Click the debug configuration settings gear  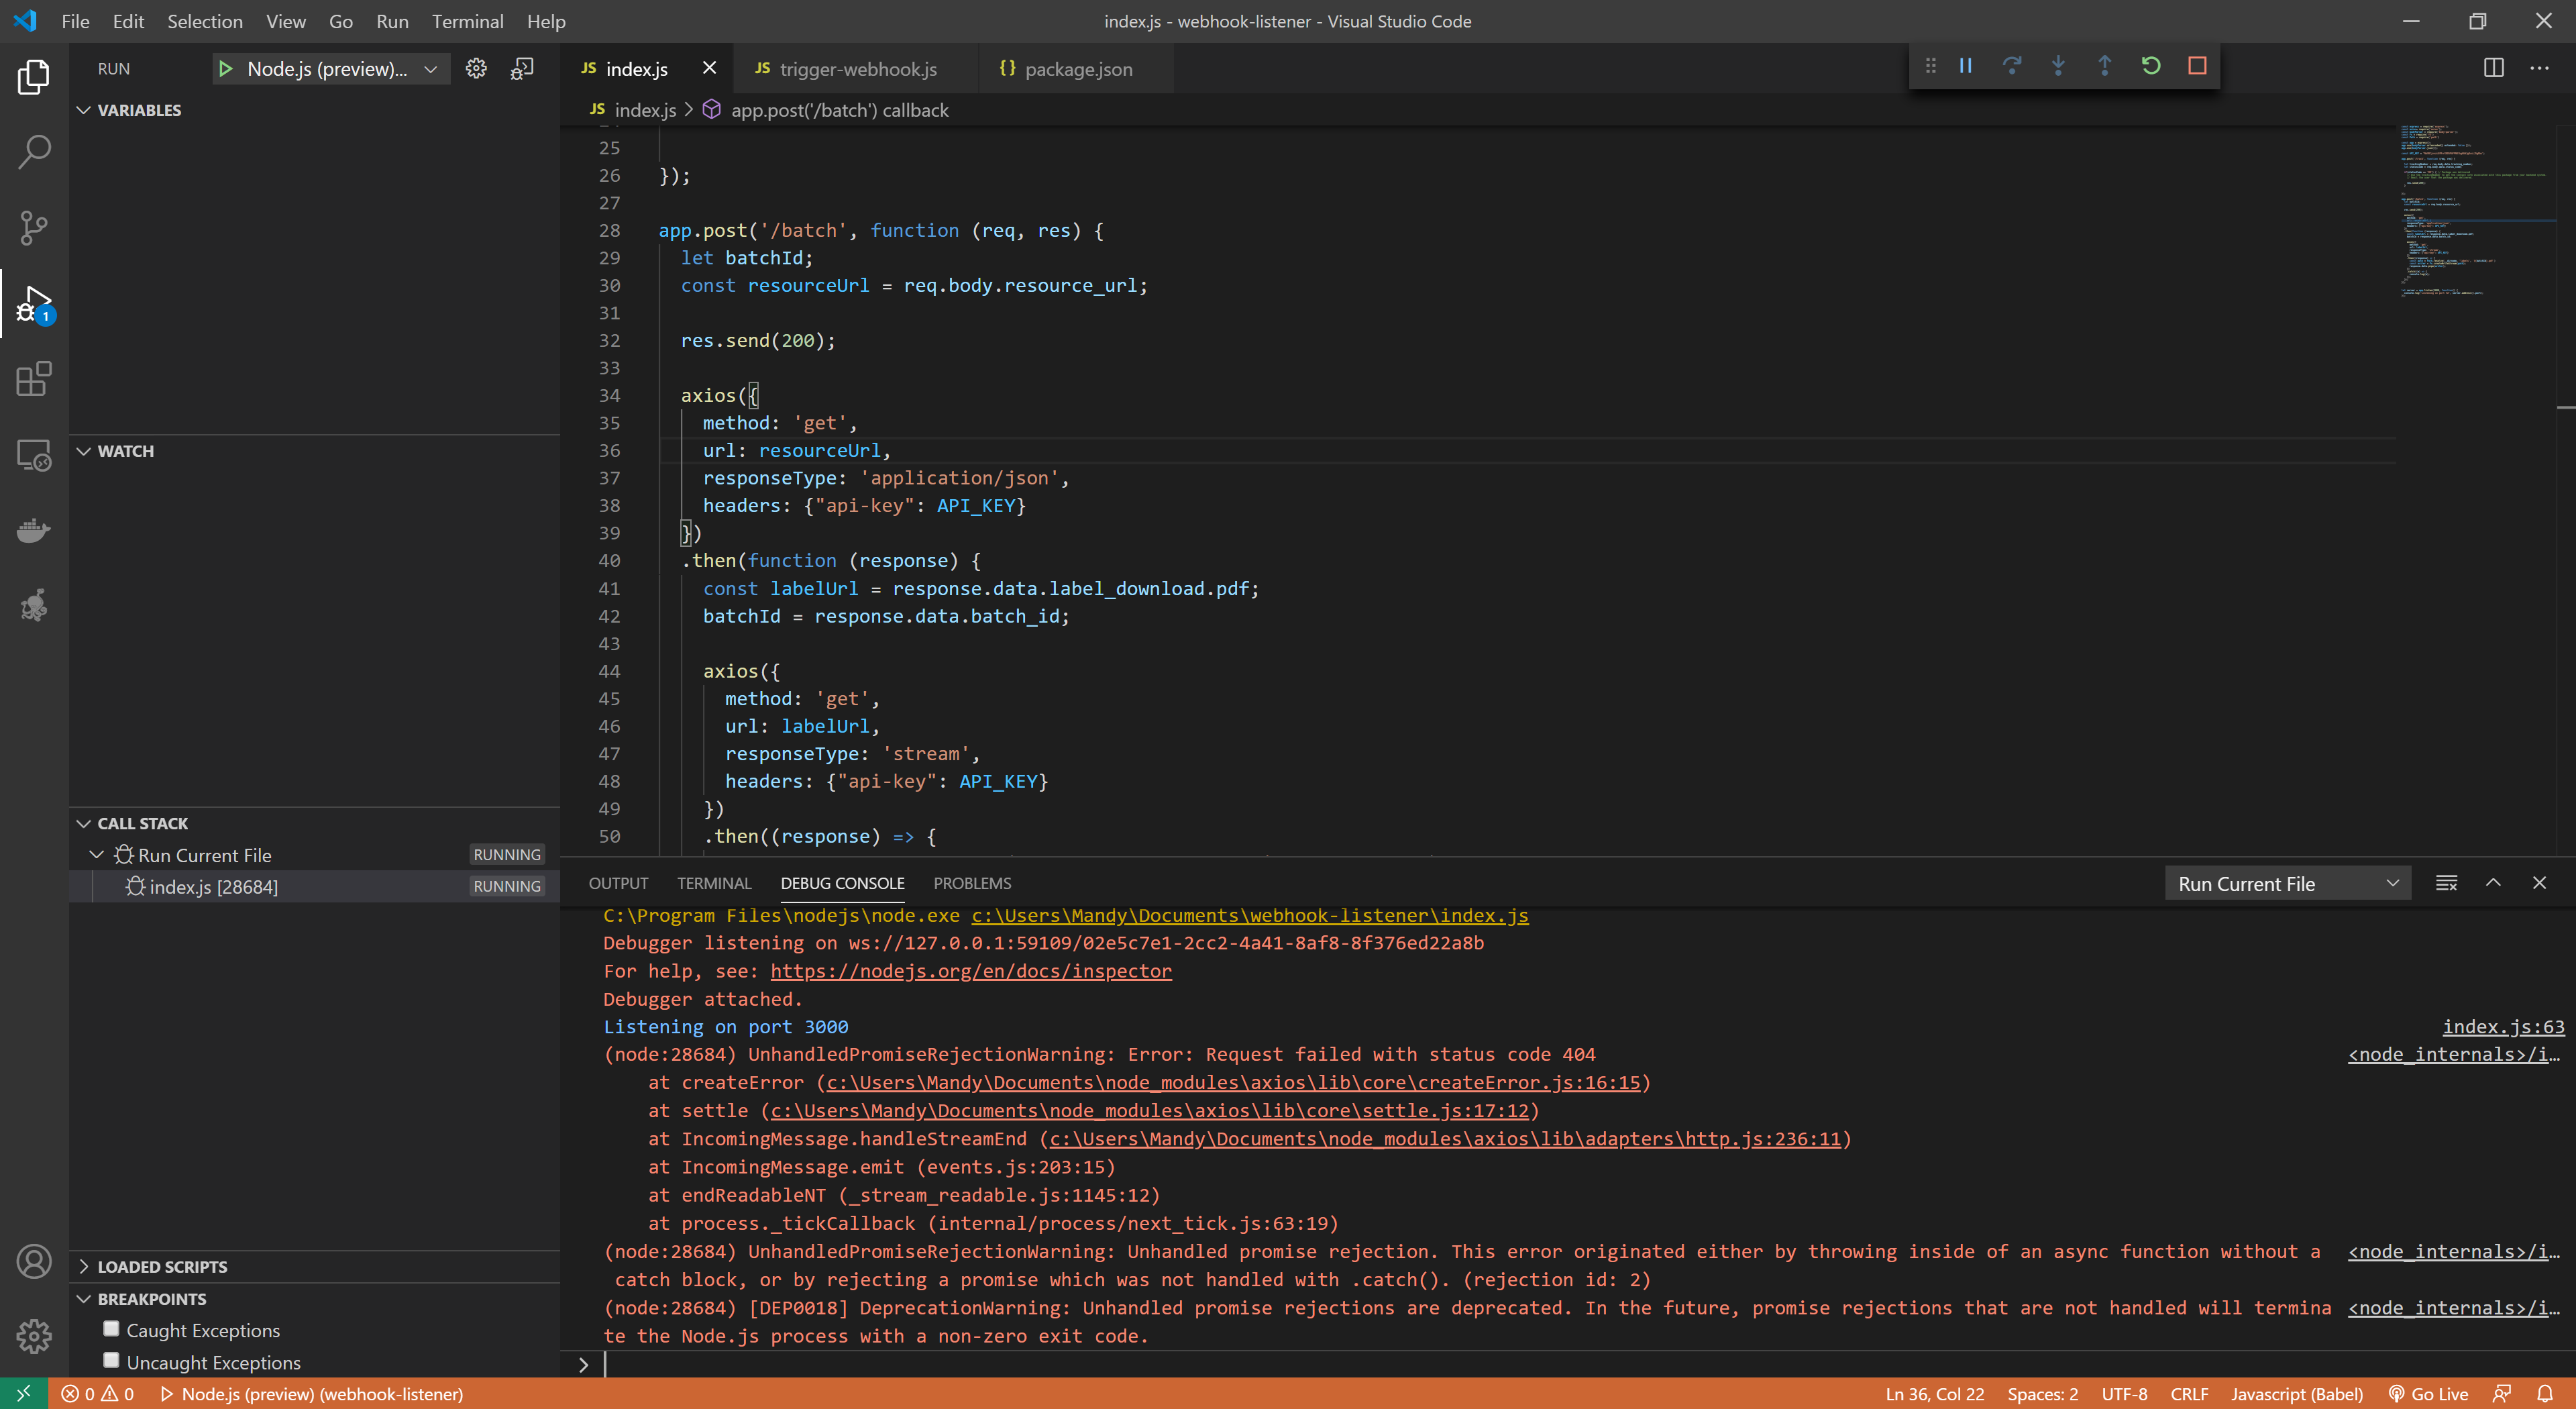click(x=476, y=68)
